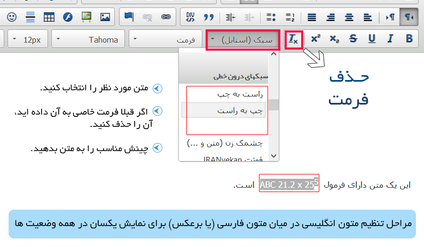
Task: Insert a table into the editor
Action: [x=49, y=17]
